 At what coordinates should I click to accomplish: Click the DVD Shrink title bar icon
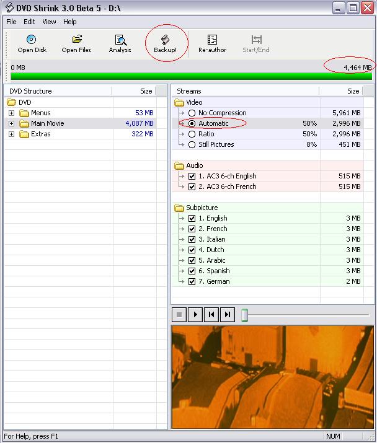(9, 8)
